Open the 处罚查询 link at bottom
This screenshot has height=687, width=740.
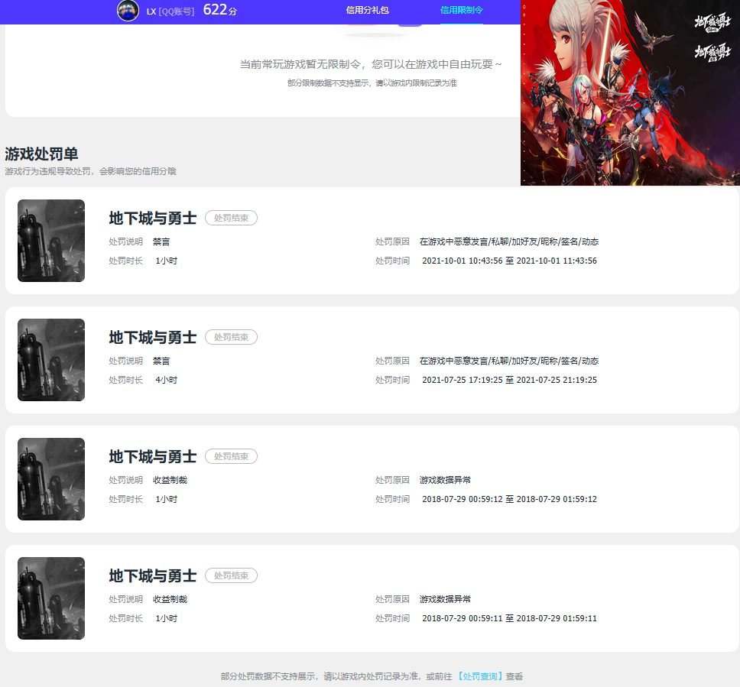point(480,676)
